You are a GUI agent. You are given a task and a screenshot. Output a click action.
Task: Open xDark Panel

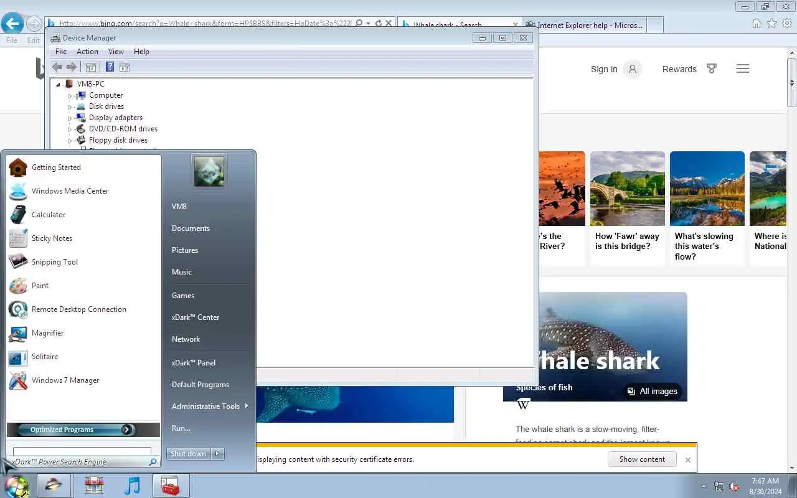[x=194, y=363]
